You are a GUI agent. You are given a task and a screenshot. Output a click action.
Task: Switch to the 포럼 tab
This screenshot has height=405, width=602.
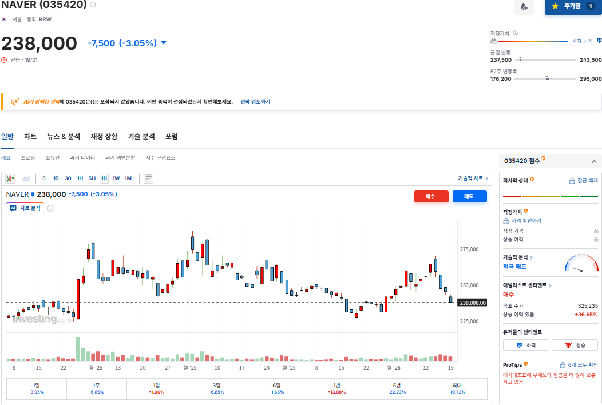tap(171, 136)
